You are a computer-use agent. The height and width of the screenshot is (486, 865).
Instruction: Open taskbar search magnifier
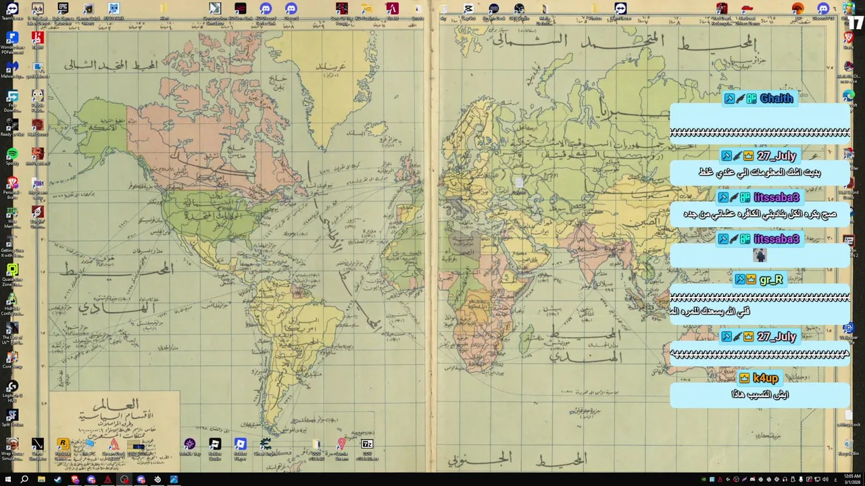24,479
